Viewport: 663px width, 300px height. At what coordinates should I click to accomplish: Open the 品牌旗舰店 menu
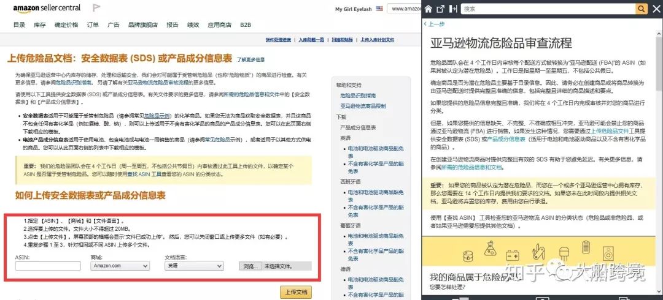coord(143,25)
